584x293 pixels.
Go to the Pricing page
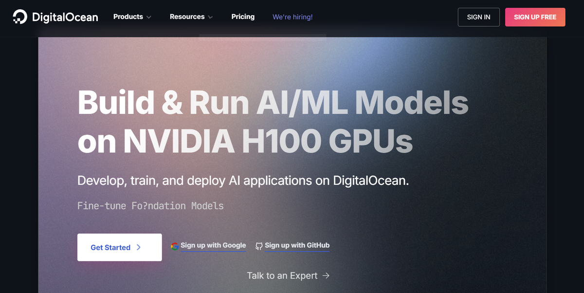pyautogui.click(x=243, y=17)
